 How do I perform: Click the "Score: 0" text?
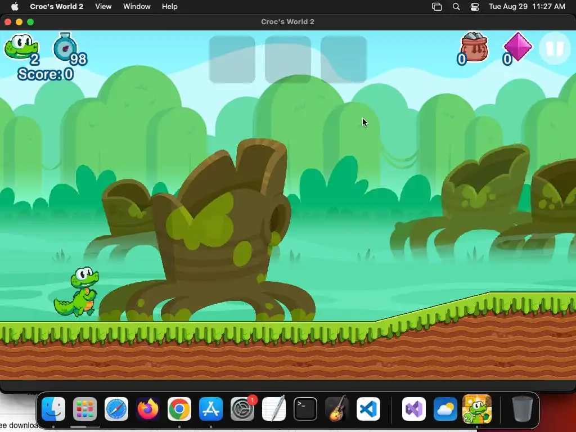click(x=46, y=74)
